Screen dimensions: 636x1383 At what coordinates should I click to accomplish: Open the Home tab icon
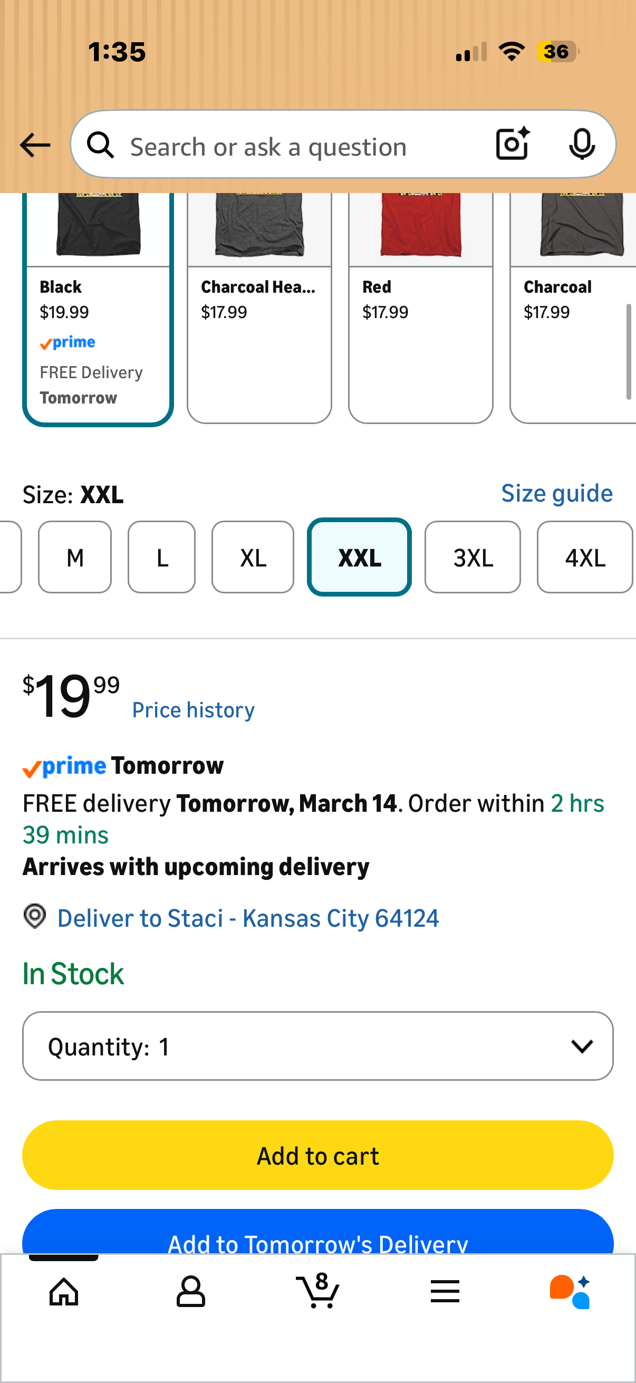[64, 1291]
